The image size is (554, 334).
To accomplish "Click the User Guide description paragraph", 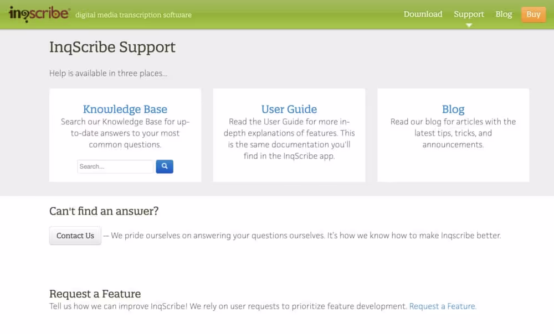I will pos(289,139).
